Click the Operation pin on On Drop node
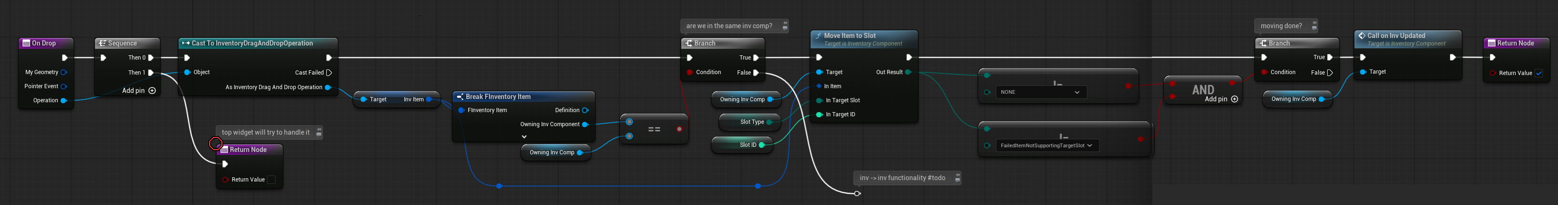 pyautogui.click(x=64, y=101)
